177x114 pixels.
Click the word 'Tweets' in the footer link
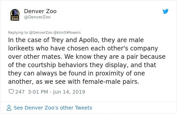83,108
